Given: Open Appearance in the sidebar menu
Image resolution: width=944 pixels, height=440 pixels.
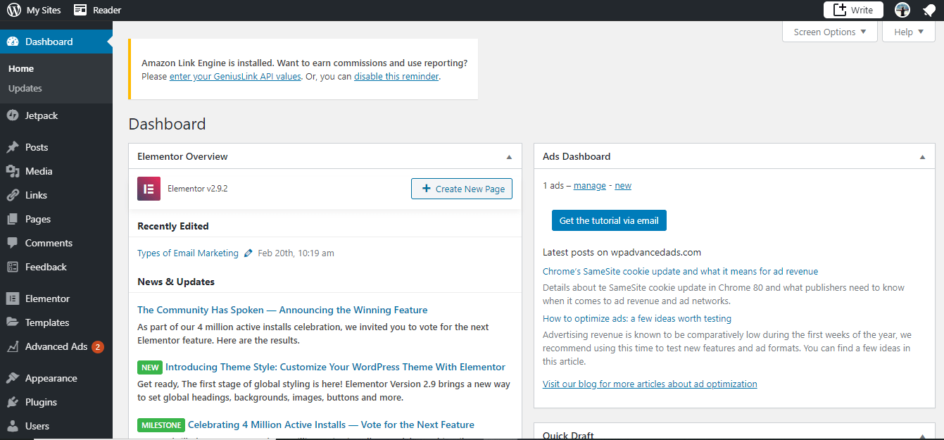Looking at the screenshot, I should (51, 378).
